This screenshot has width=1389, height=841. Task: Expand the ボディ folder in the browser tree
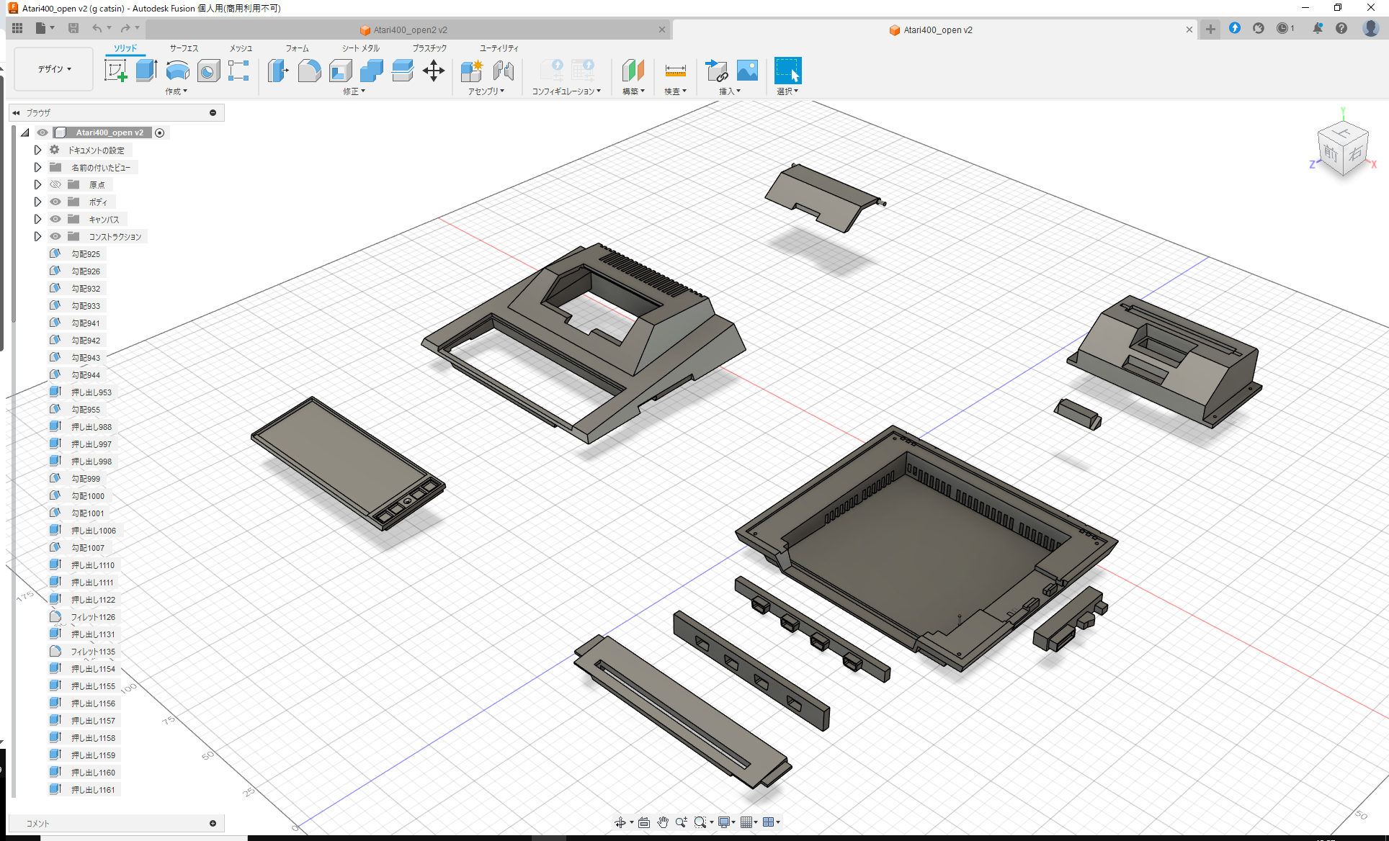click(37, 202)
